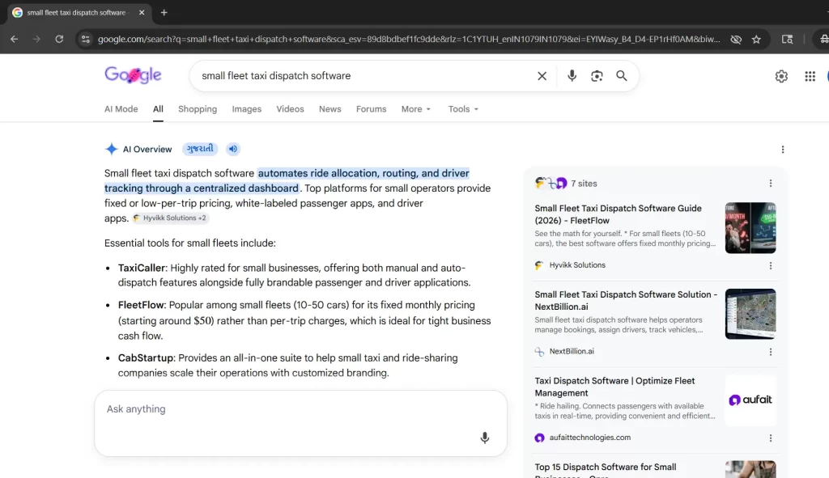
Task: Switch to the Shopping tab
Action: tap(198, 109)
